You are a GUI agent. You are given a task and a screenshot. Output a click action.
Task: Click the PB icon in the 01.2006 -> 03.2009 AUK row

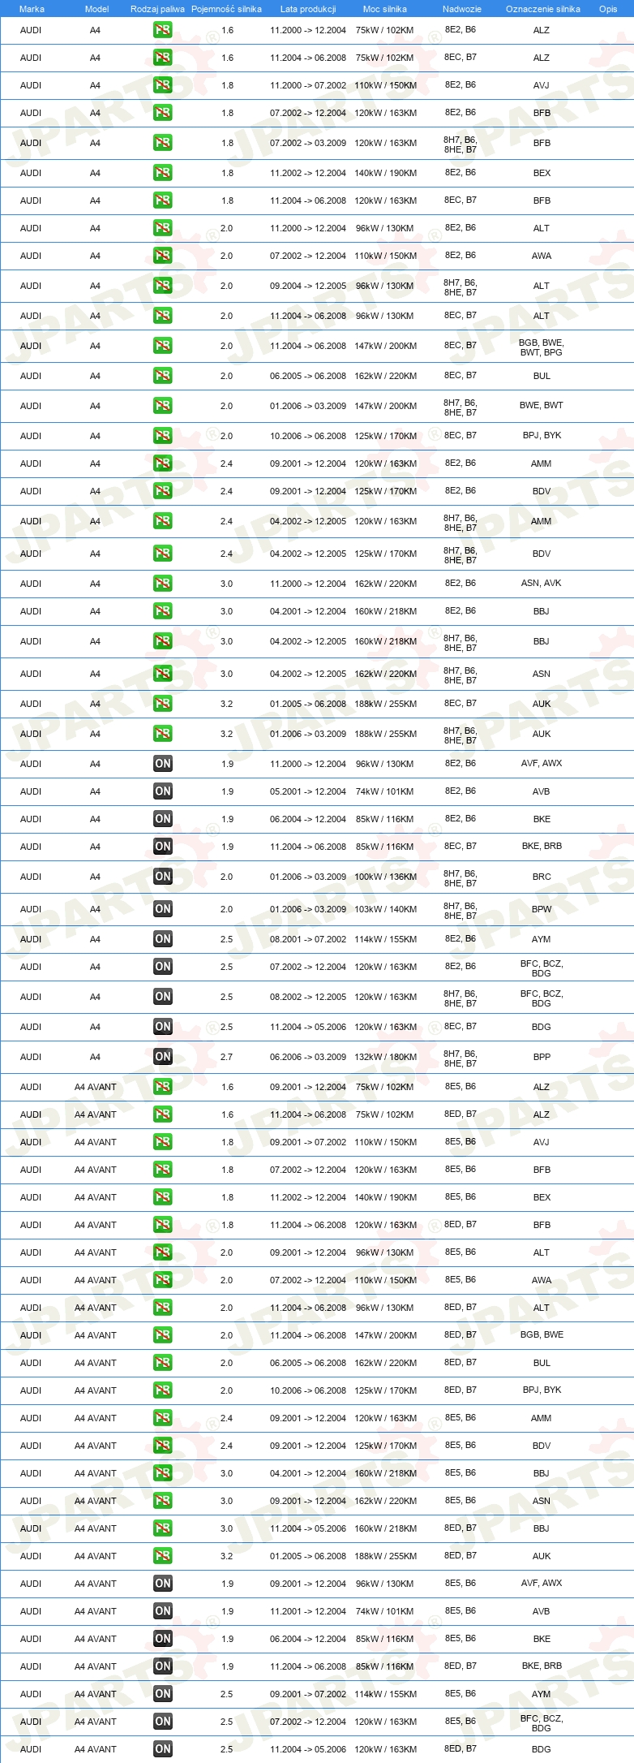point(163,734)
